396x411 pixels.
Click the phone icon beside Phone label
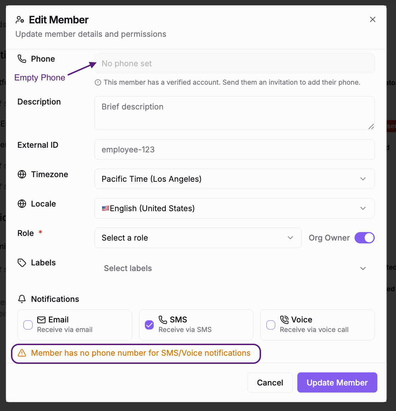[21, 58]
